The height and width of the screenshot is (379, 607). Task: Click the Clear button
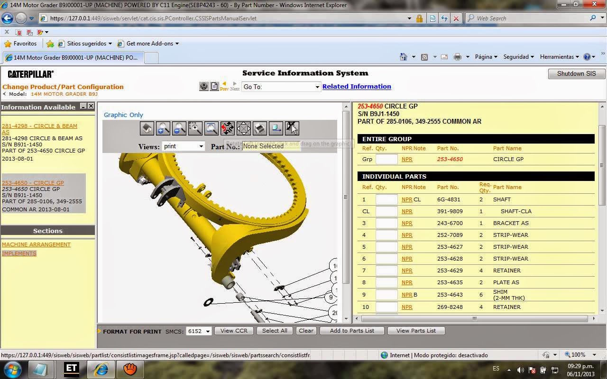point(306,331)
